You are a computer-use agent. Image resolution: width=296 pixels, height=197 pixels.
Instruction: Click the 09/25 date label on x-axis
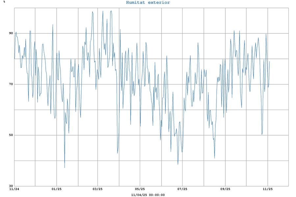pyautogui.click(x=225, y=189)
